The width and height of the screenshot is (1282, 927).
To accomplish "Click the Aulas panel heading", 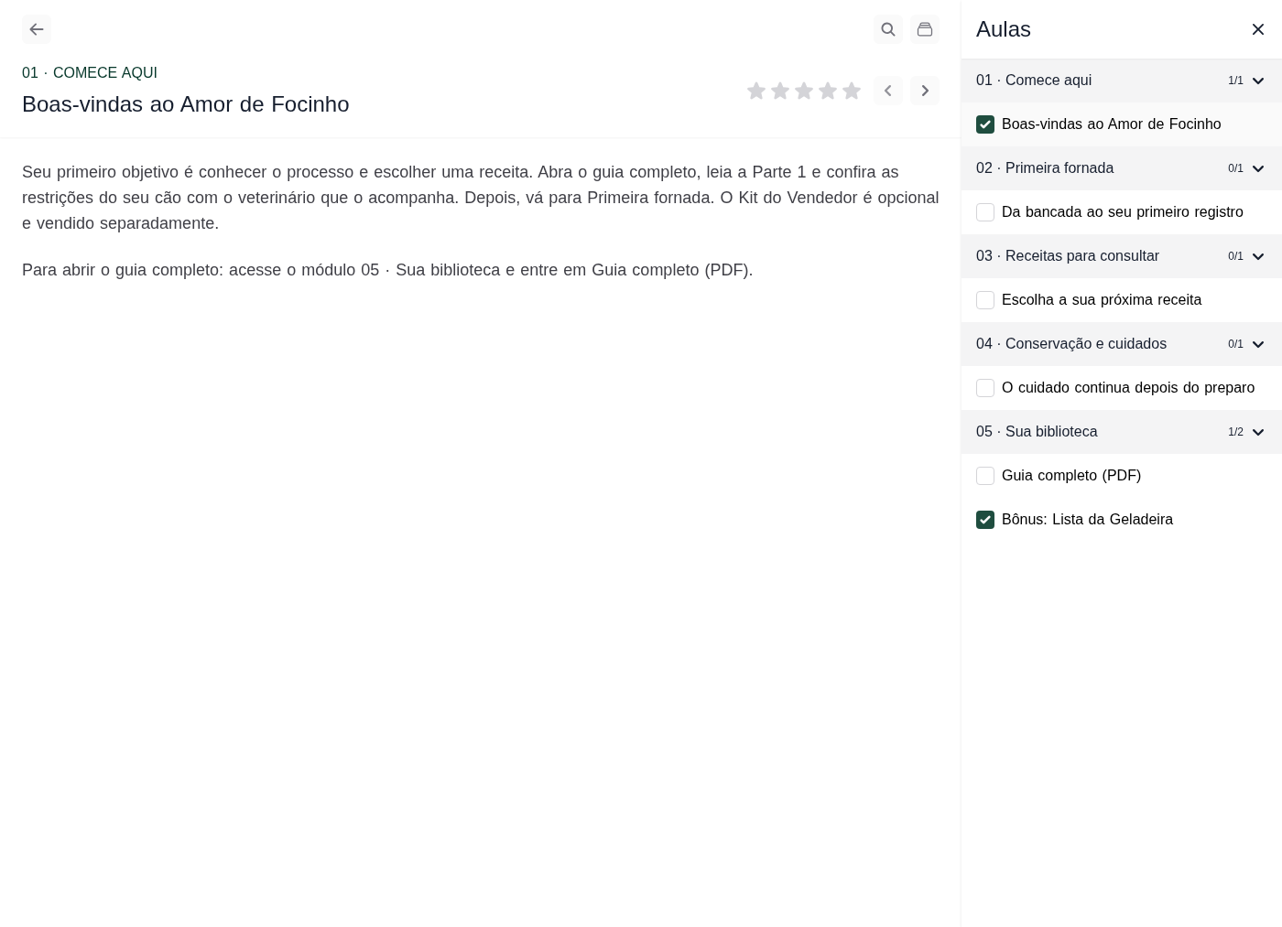I will coord(1003,29).
